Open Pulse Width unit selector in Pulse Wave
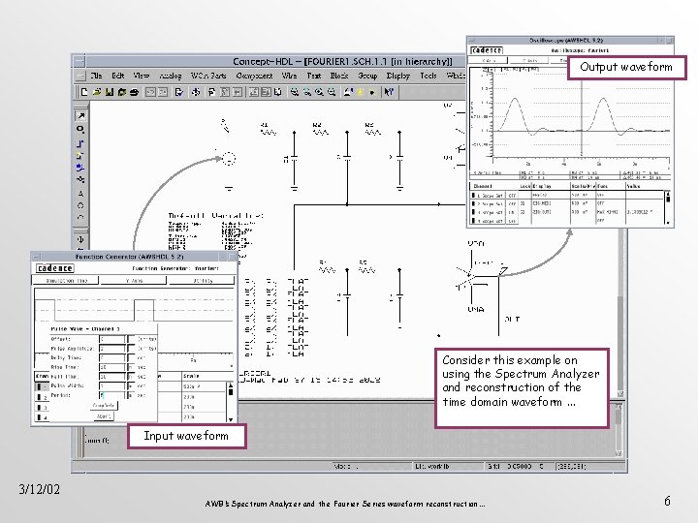The image size is (698, 523). pyautogui.click(x=131, y=386)
